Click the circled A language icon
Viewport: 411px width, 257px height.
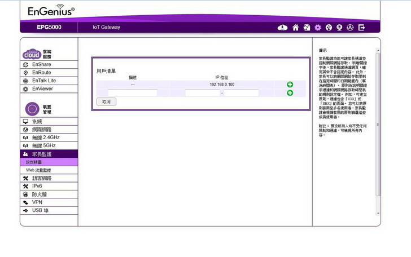350,28
